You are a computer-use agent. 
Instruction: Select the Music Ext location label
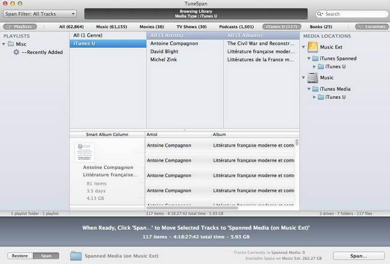(x=331, y=47)
